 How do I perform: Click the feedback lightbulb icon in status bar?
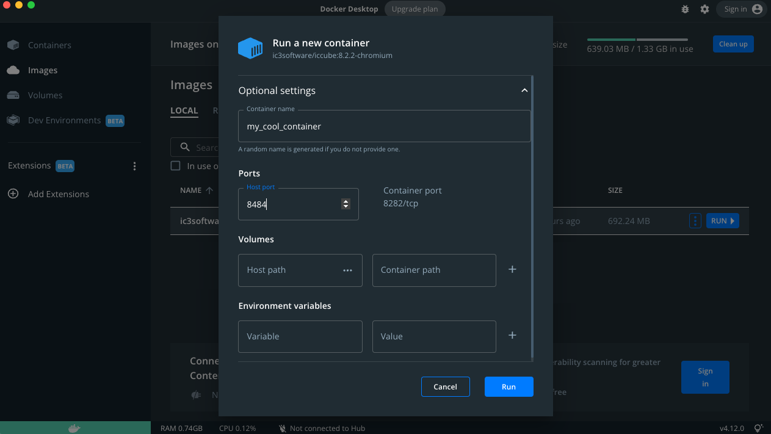758,428
